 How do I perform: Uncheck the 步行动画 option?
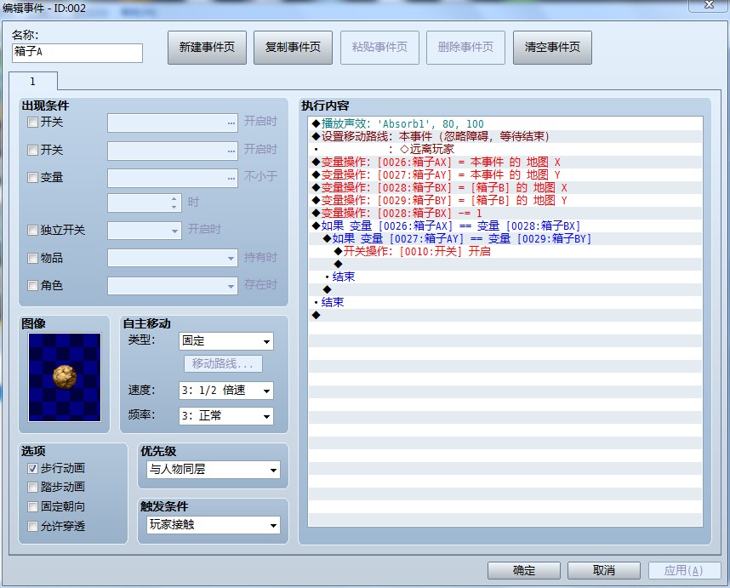32,468
